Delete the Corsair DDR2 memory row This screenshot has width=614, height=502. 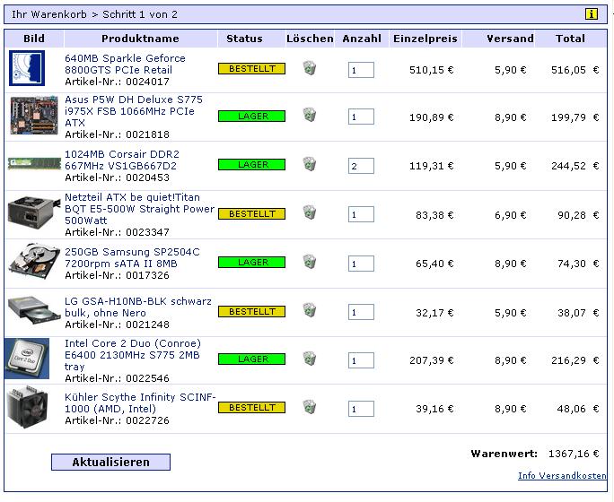click(x=310, y=164)
